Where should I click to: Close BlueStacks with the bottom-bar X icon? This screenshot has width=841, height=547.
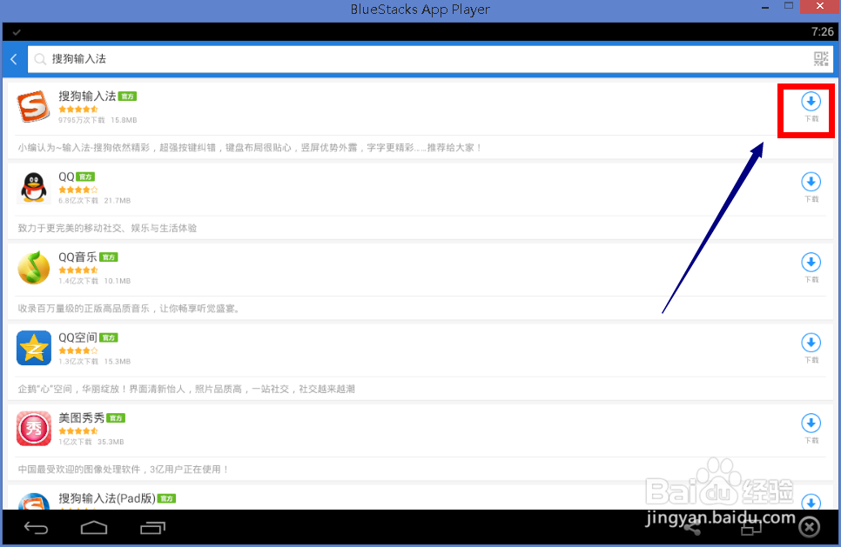[x=810, y=527]
